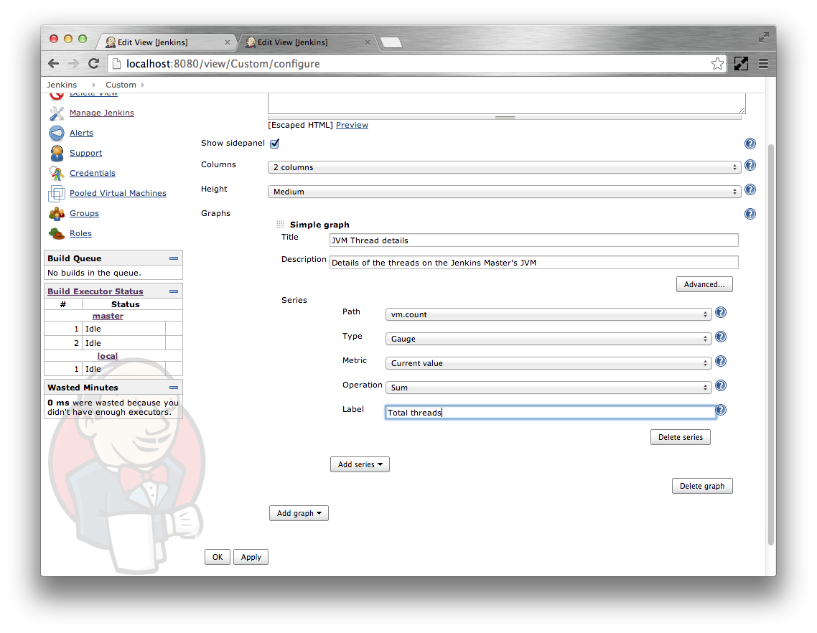
Task: Collapse the Build Queue panel
Action: coord(174,258)
